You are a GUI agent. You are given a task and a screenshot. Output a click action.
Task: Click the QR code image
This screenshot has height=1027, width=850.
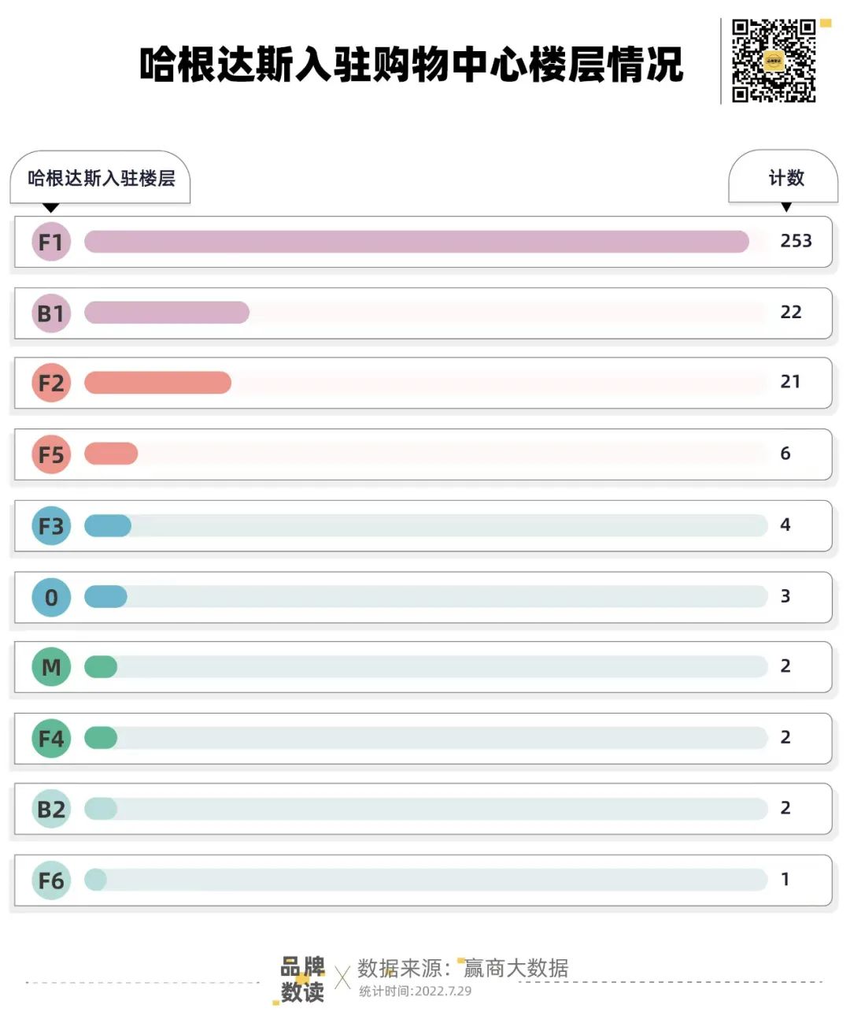[x=774, y=61]
